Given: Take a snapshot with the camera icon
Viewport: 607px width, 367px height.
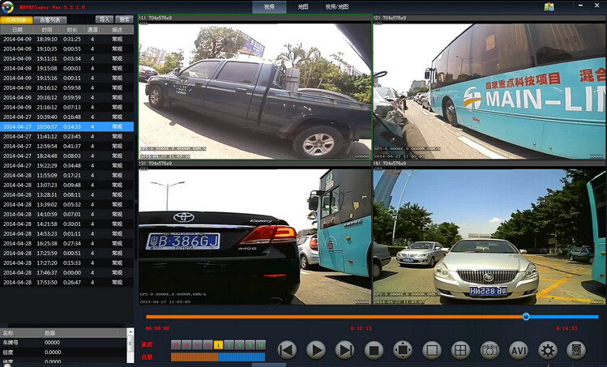Looking at the screenshot, I should point(489,350).
